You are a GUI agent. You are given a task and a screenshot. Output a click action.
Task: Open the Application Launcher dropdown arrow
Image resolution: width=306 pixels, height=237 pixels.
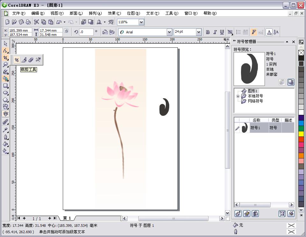coord(105,22)
